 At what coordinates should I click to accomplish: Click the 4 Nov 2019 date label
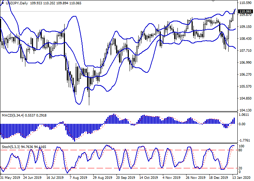(171, 177)
